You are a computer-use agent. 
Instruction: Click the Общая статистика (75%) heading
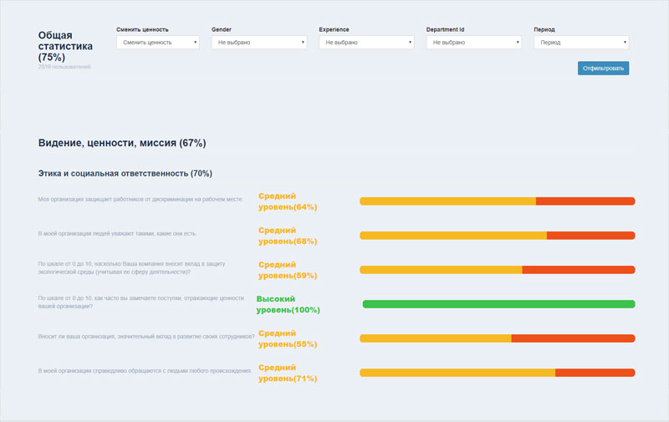[65, 47]
